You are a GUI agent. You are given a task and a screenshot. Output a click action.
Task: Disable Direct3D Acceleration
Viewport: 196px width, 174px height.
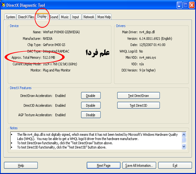tap(90, 105)
